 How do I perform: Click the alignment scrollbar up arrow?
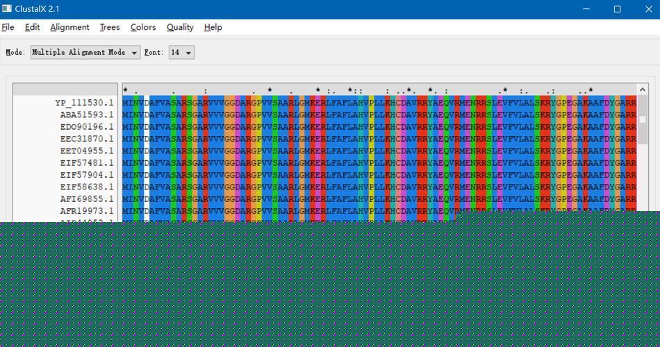pyautogui.click(x=643, y=90)
